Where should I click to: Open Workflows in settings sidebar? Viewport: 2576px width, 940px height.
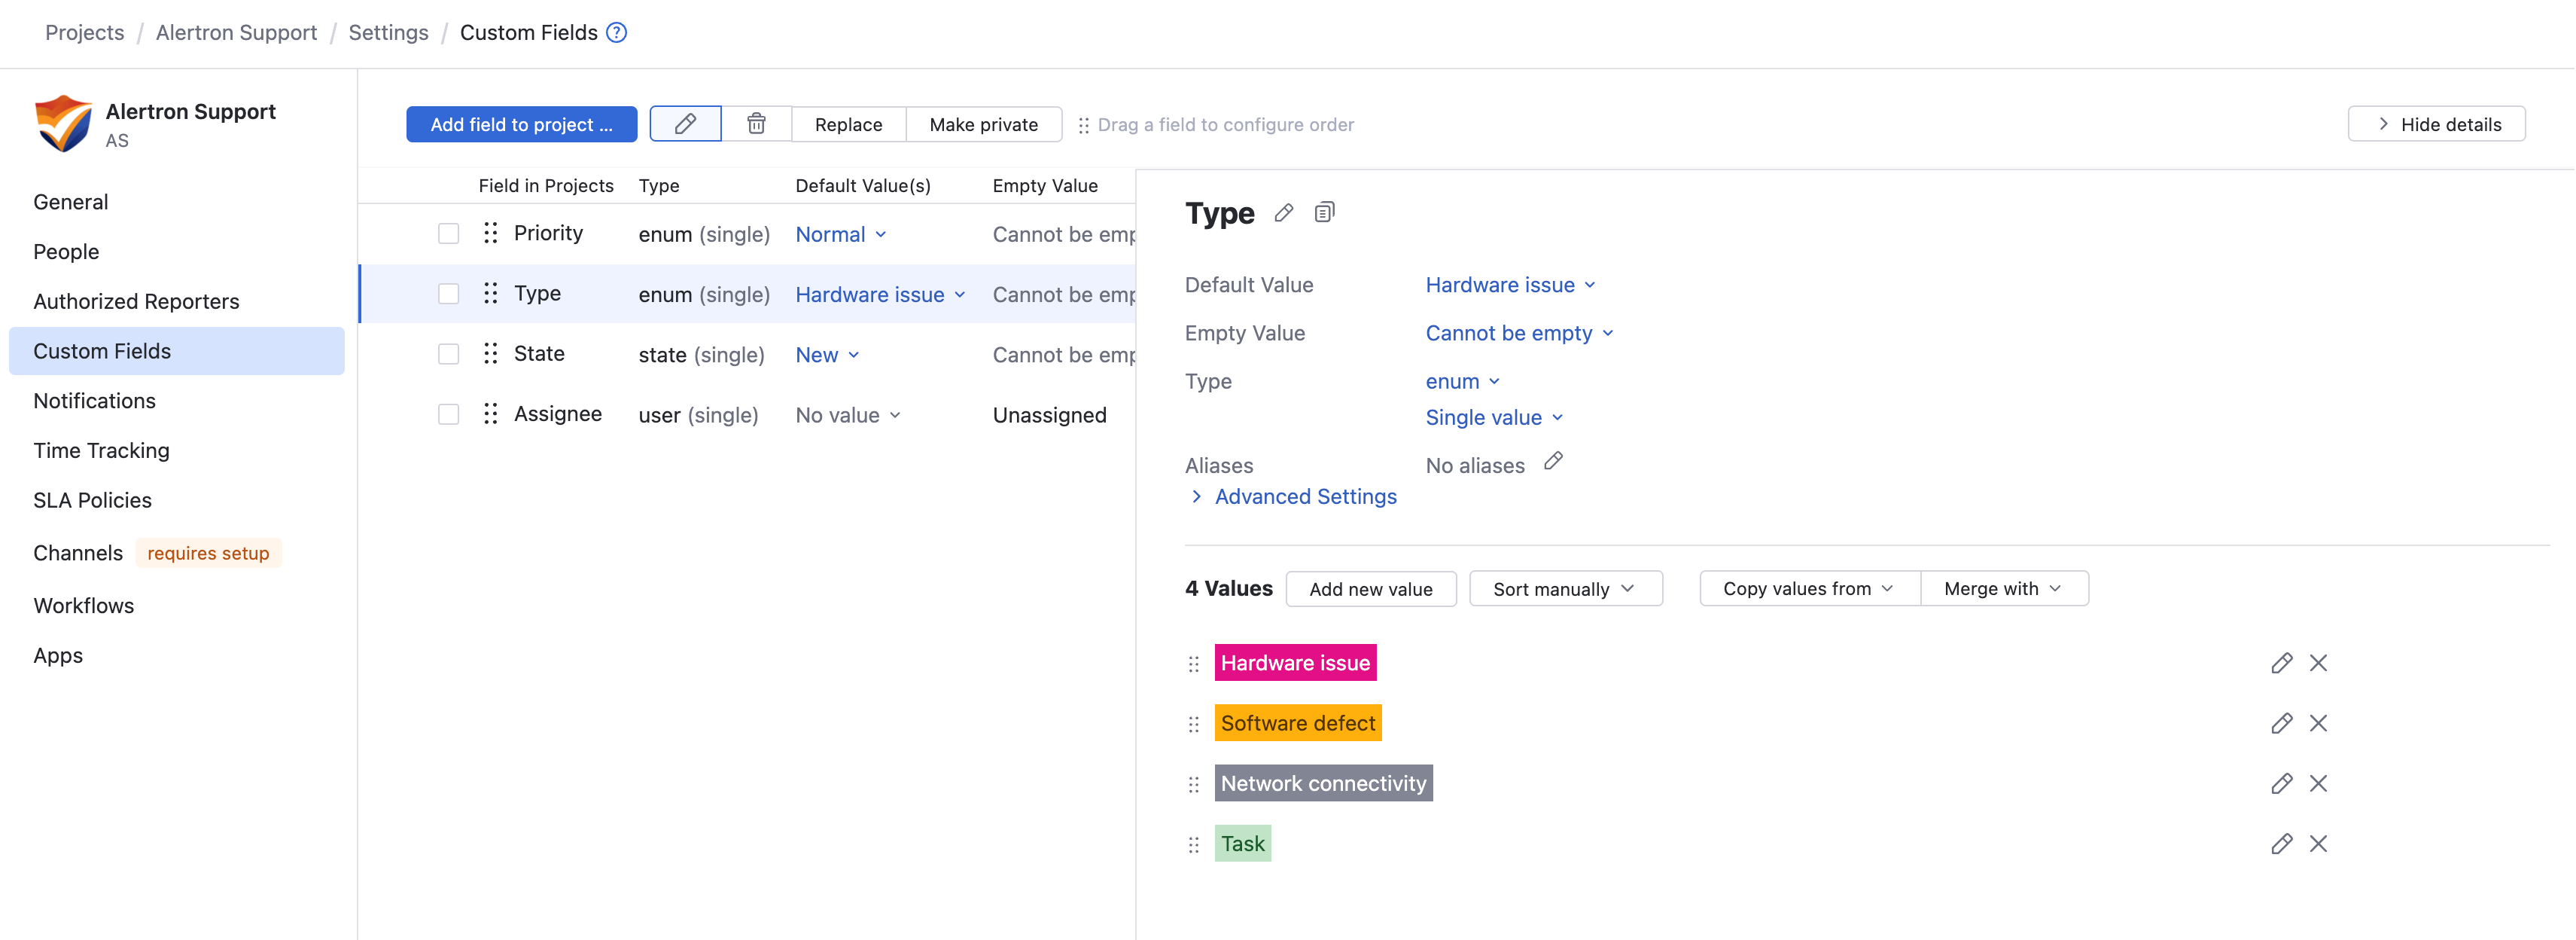click(83, 606)
